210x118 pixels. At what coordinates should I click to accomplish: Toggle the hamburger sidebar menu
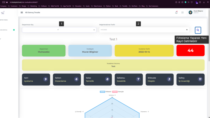(22, 12)
